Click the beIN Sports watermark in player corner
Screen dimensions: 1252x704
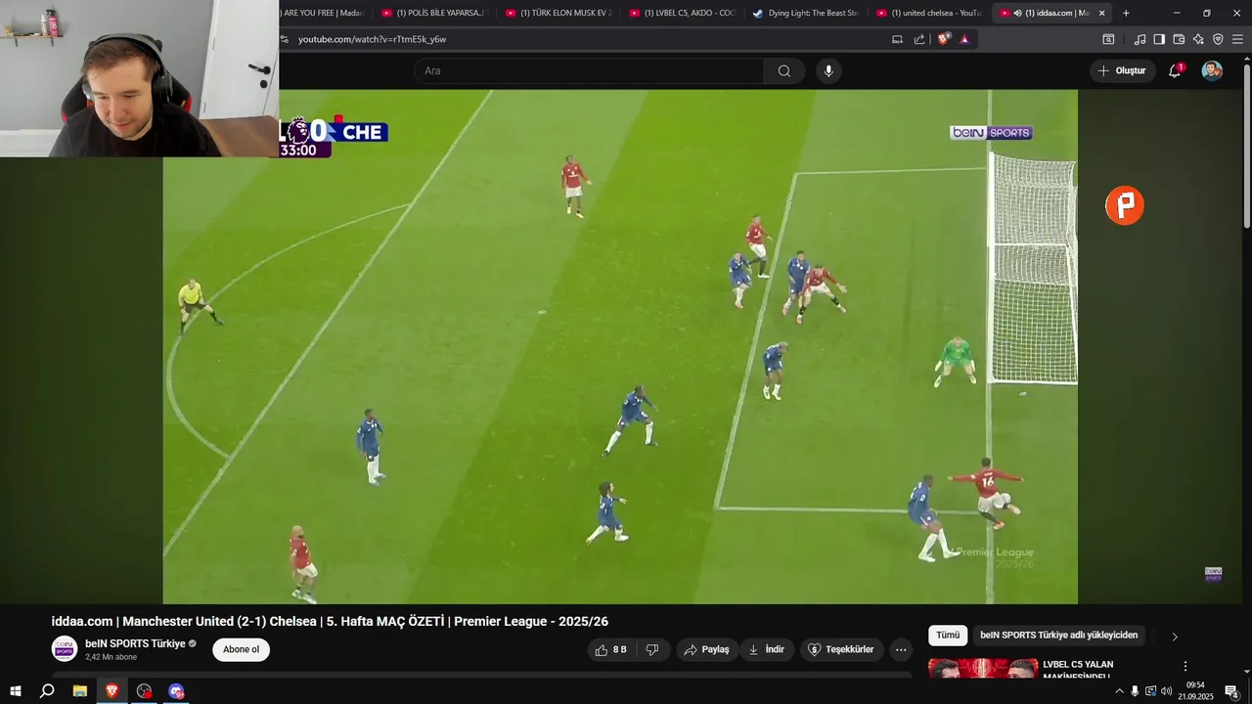(x=1213, y=574)
